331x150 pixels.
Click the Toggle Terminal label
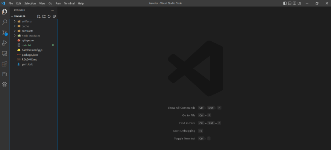185,138
